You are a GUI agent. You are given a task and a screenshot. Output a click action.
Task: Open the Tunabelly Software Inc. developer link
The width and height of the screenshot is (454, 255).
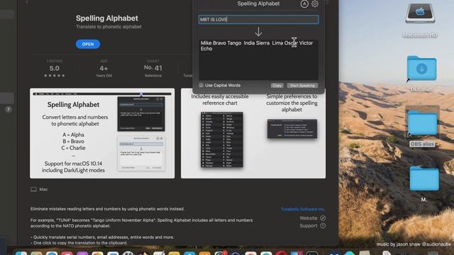point(303,209)
